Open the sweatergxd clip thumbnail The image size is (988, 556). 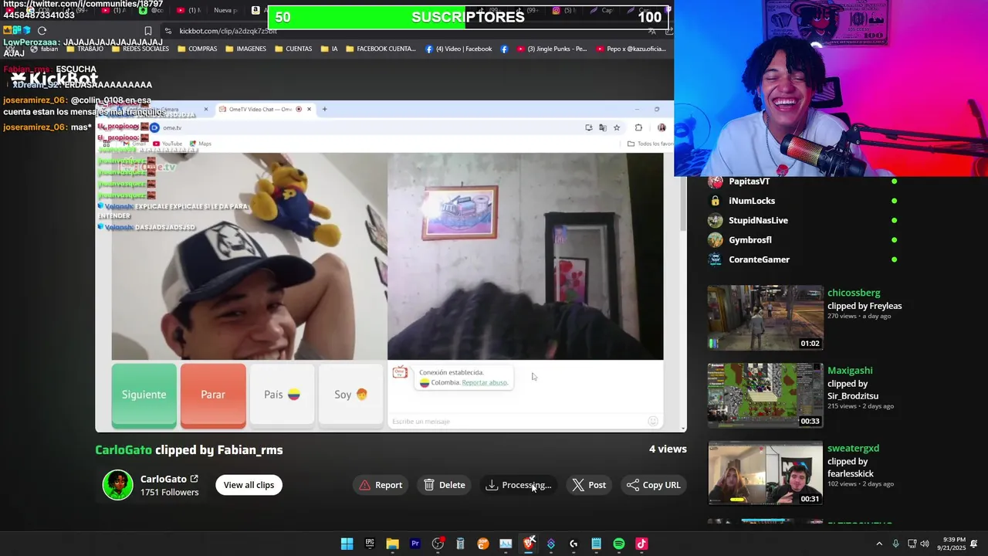[766, 473]
